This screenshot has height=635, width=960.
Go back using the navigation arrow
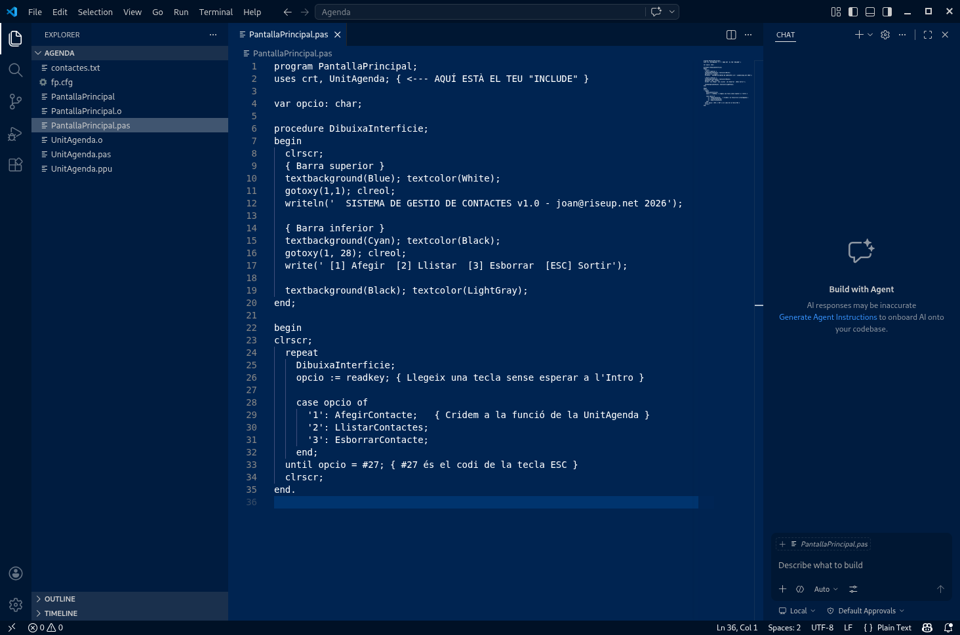click(x=287, y=12)
